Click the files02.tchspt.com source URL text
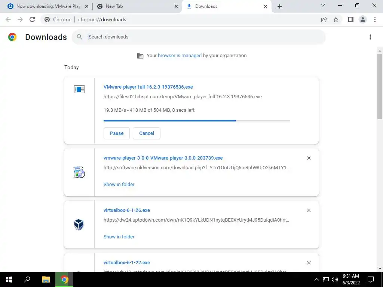The image size is (383, 287). pyautogui.click(x=183, y=97)
